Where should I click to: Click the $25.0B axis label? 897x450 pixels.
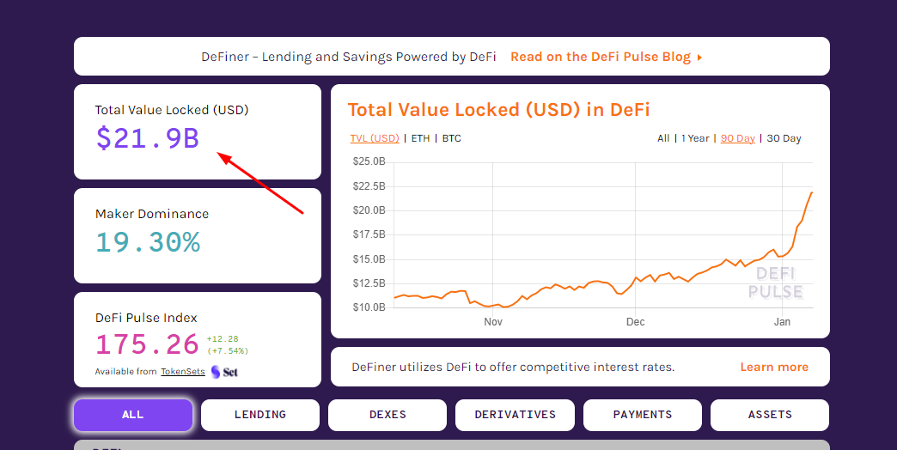[x=369, y=161]
